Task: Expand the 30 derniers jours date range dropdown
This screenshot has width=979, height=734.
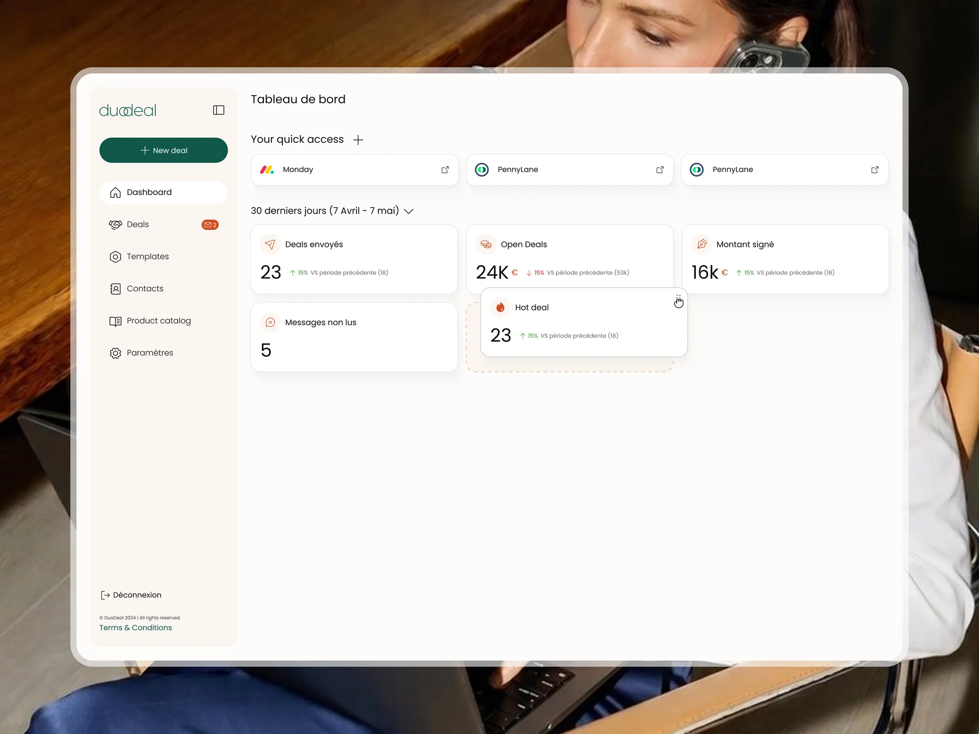Action: point(409,211)
